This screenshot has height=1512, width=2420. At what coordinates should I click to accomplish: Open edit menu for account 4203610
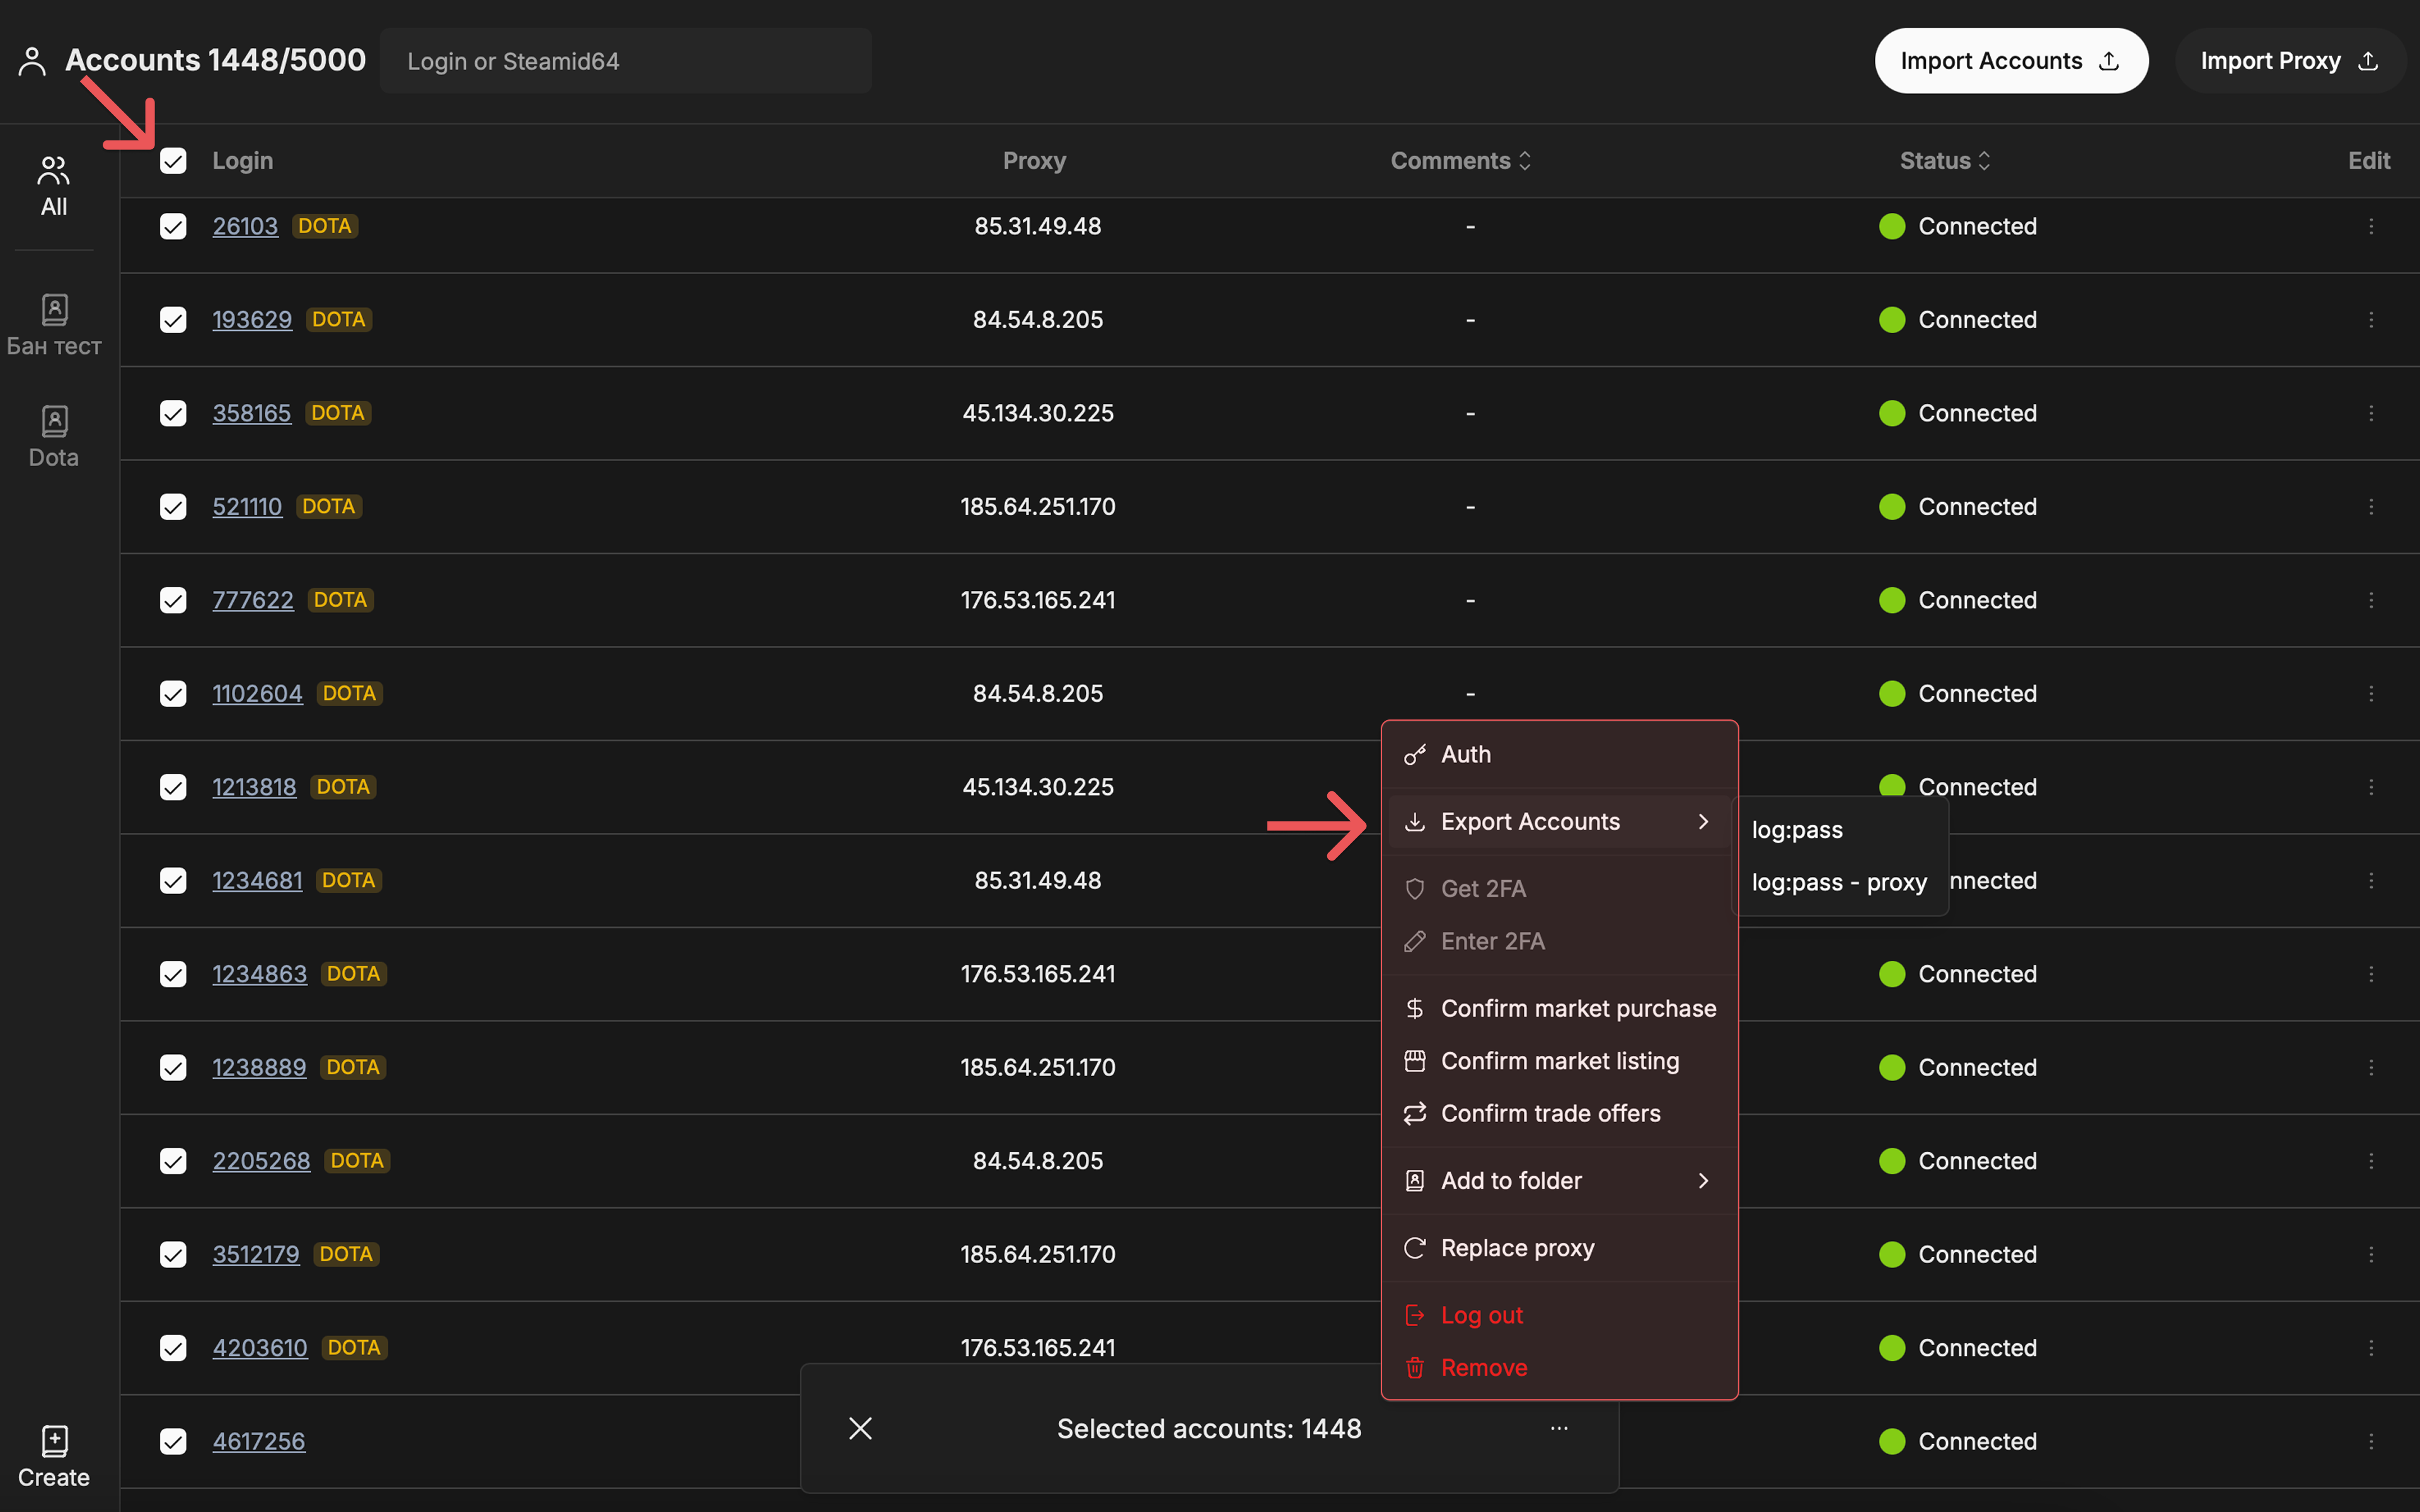point(2371,1348)
